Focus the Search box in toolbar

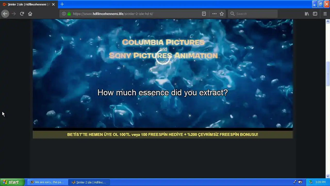(253, 14)
